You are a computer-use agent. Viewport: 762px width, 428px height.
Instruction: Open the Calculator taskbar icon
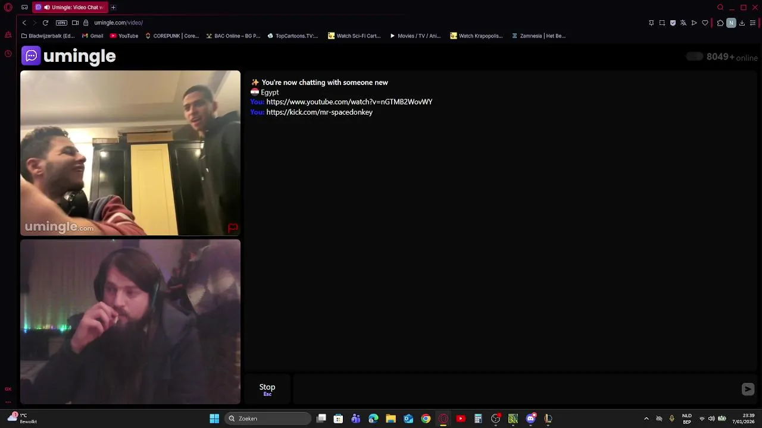tap(478, 418)
